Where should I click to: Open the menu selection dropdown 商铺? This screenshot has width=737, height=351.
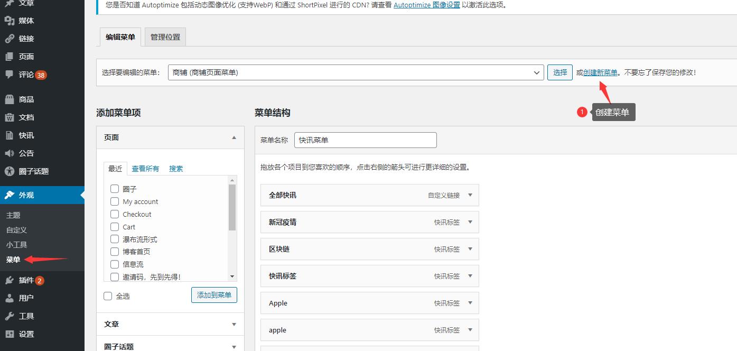[x=356, y=72]
